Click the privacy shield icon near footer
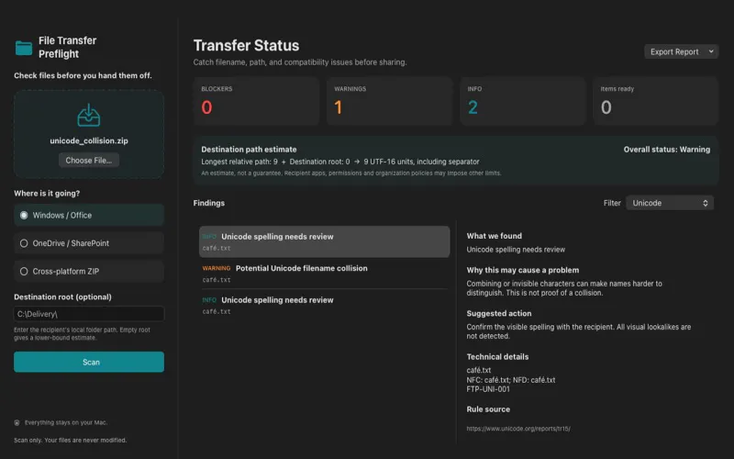The height and width of the screenshot is (459, 734). pyautogui.click(x=17, y=422)
